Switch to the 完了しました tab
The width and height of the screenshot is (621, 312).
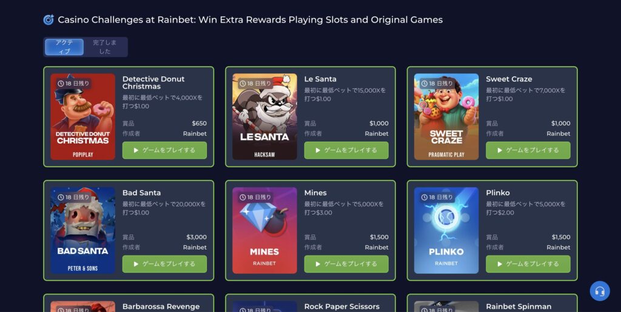(105, 47)
